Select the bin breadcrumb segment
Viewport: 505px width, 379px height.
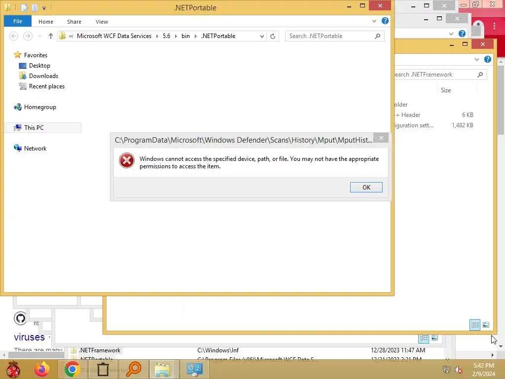coord(185,36)
